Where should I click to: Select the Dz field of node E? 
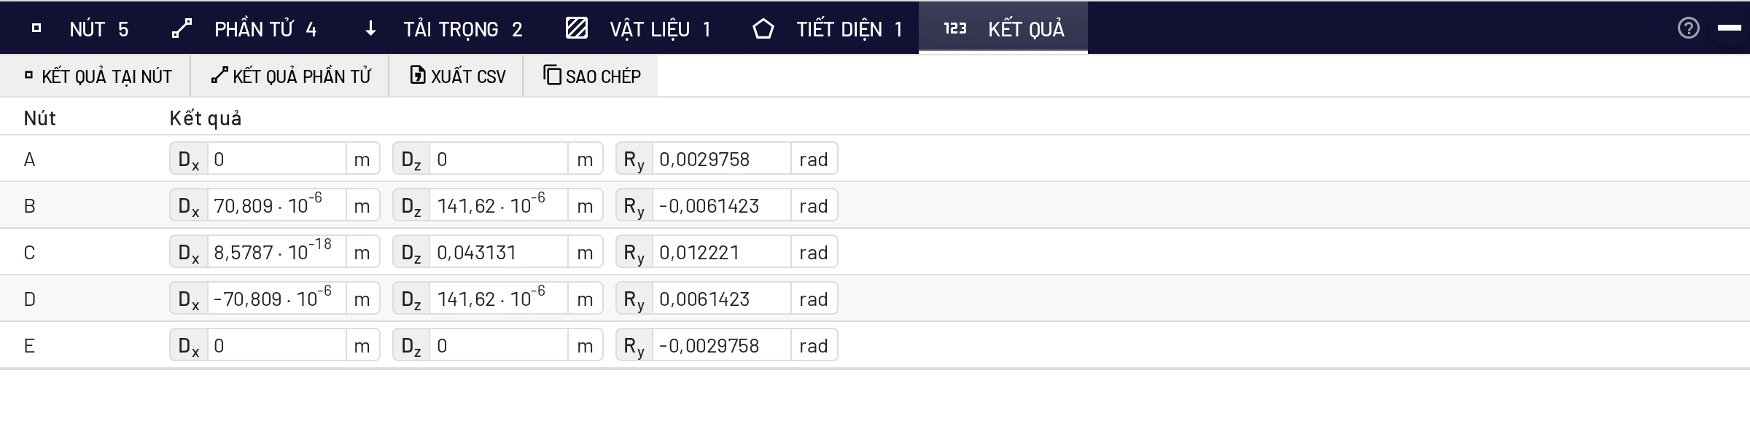pos(499,345)
